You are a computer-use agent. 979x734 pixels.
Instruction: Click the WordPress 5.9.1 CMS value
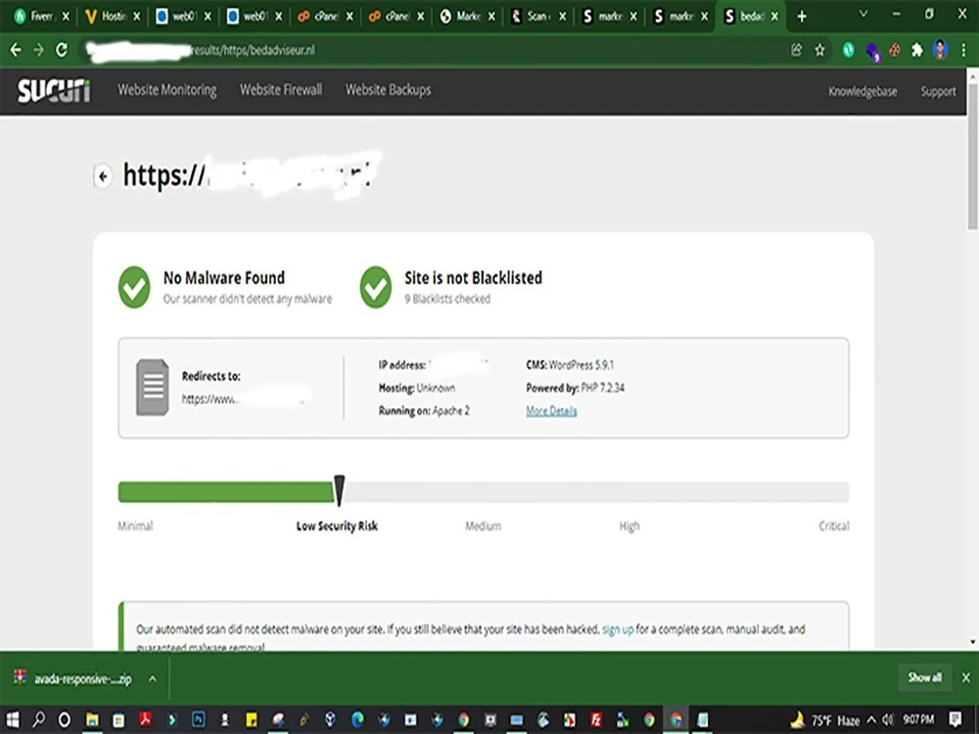coord(582,365)
